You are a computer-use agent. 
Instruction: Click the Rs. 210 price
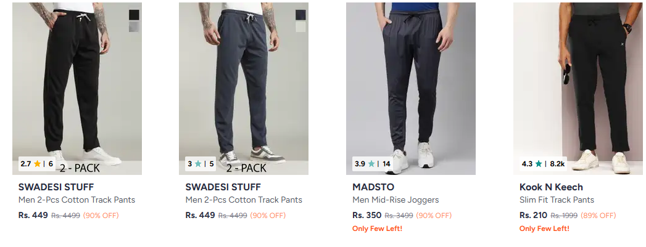pos(533,216)
